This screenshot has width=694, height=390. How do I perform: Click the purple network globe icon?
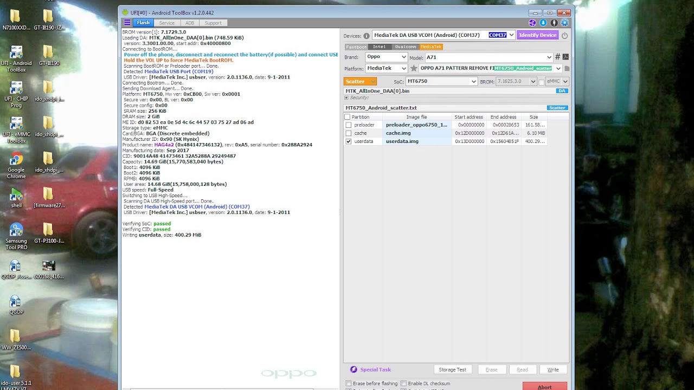coord(532,23)
